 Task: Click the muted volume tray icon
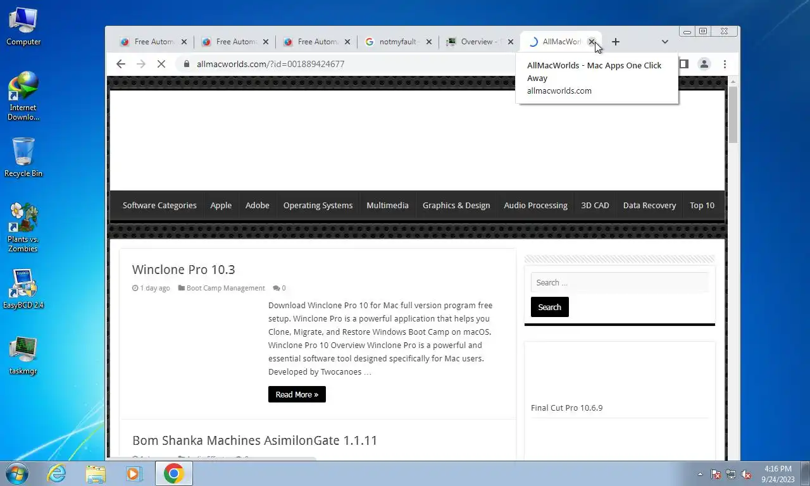coord(746,474)
